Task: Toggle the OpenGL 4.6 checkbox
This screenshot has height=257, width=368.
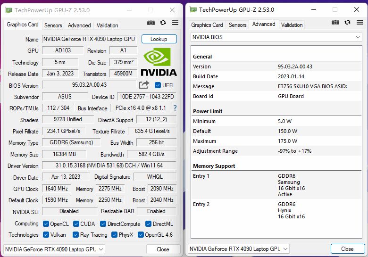Action: 141,235
